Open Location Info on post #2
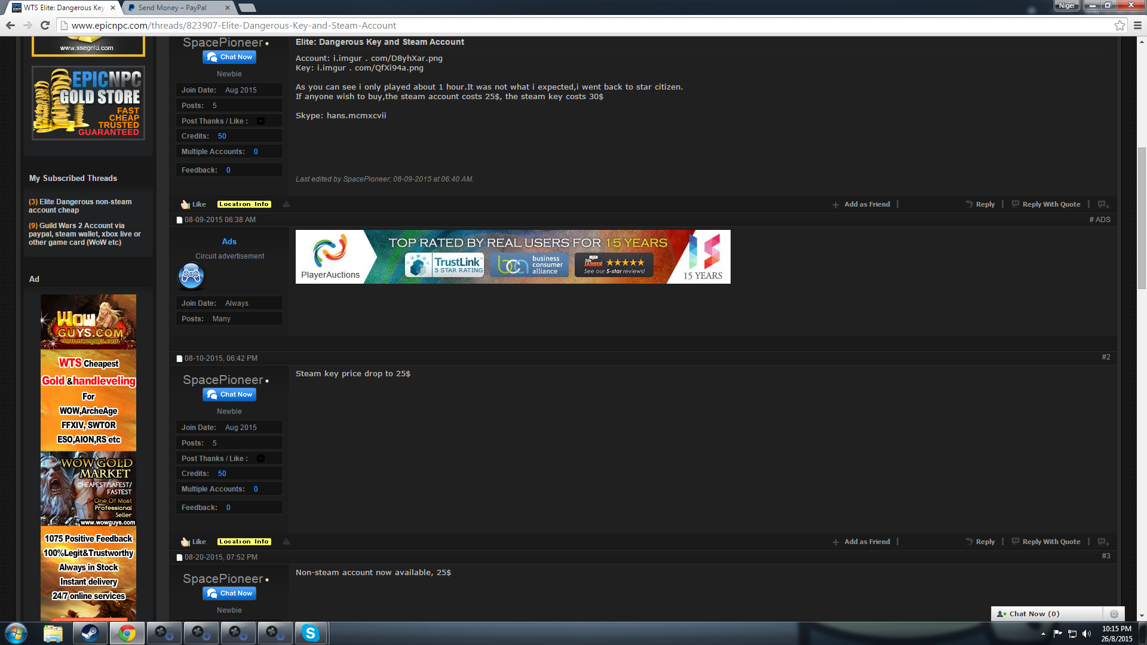The height and width of the screenshot is (645, 1147). click(x=244, y=542)
